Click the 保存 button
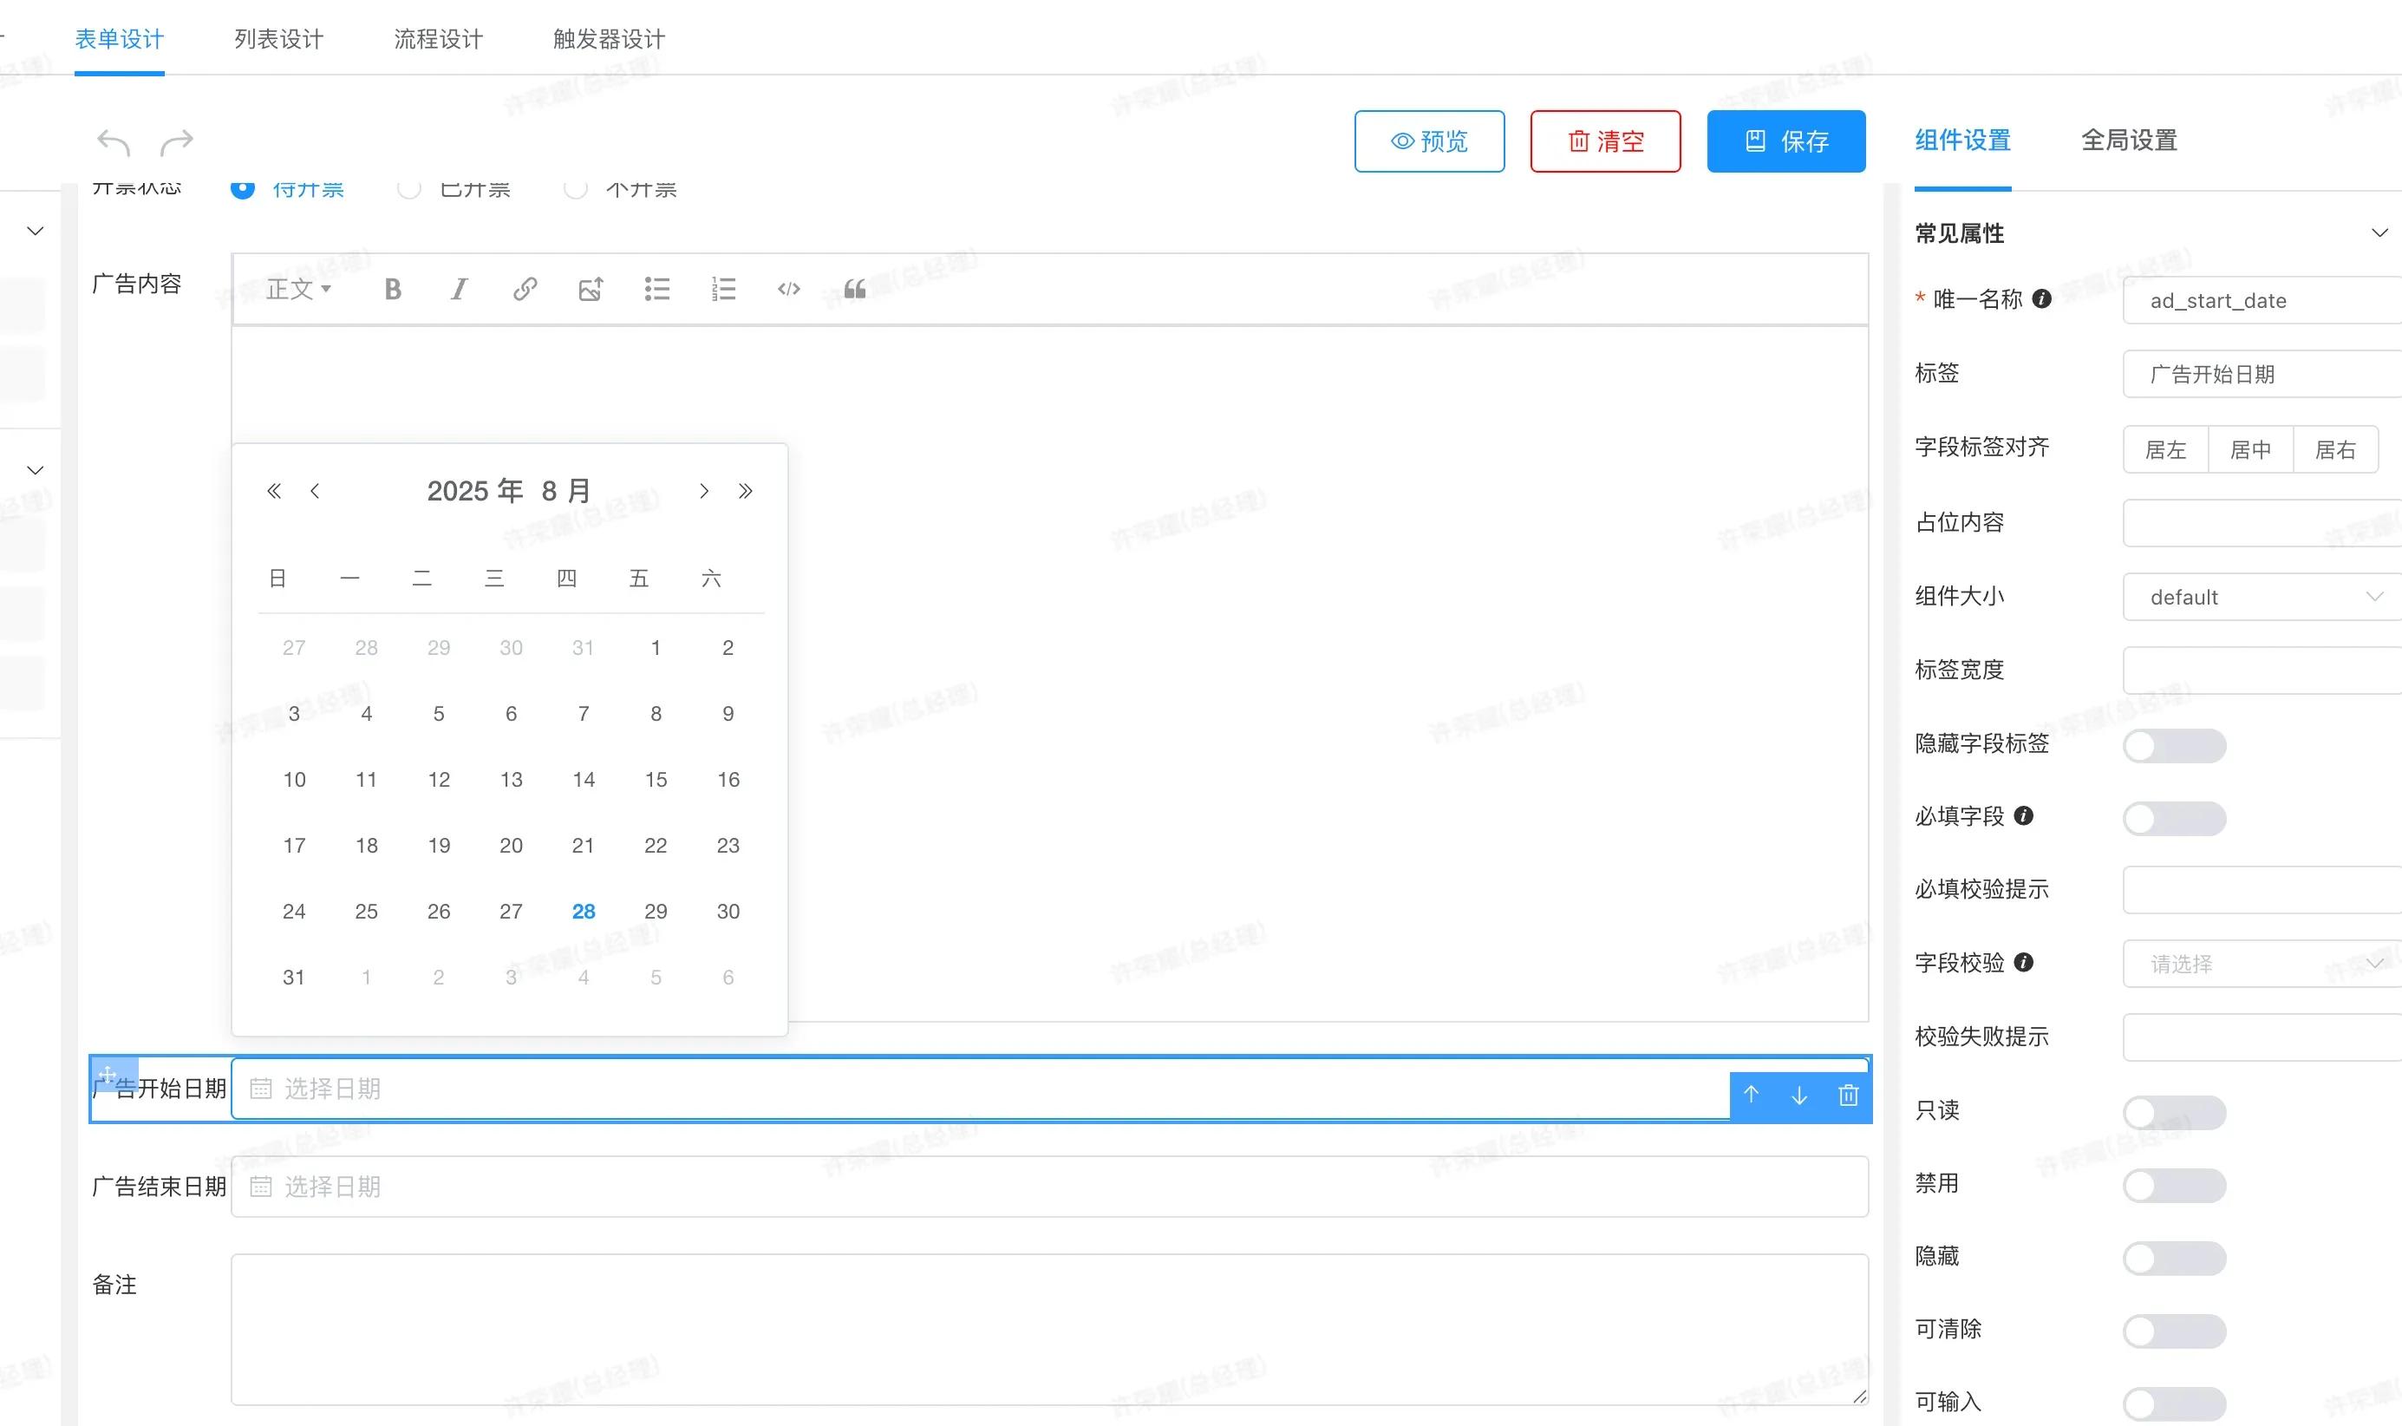The height and width of the screenshot is (1426, 2402). (1785, 141)
